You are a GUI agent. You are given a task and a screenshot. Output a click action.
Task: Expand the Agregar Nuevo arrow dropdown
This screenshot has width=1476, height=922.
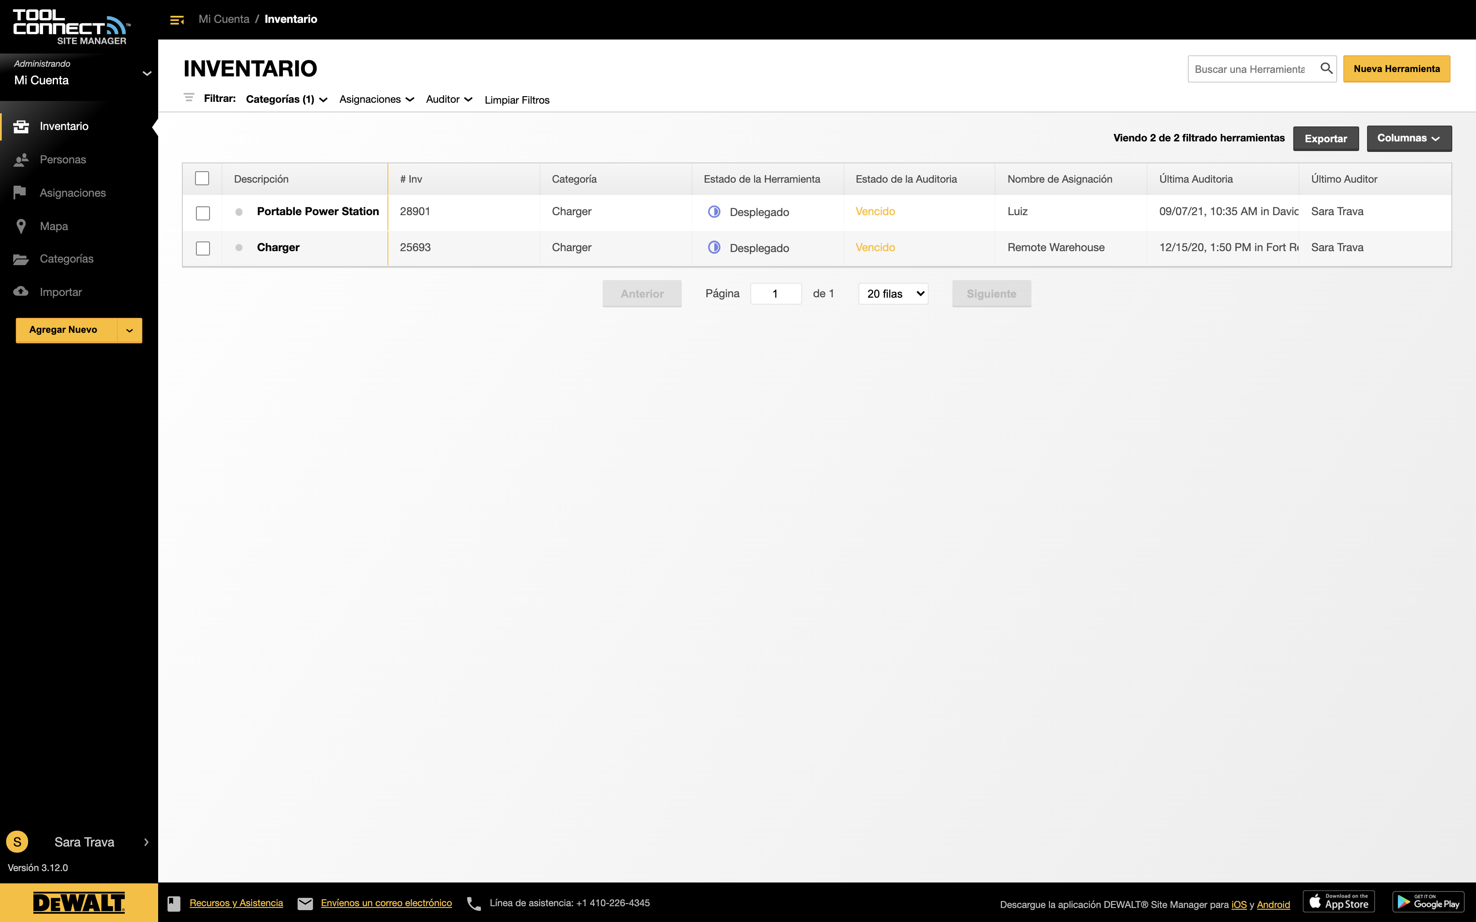(129, 331)
